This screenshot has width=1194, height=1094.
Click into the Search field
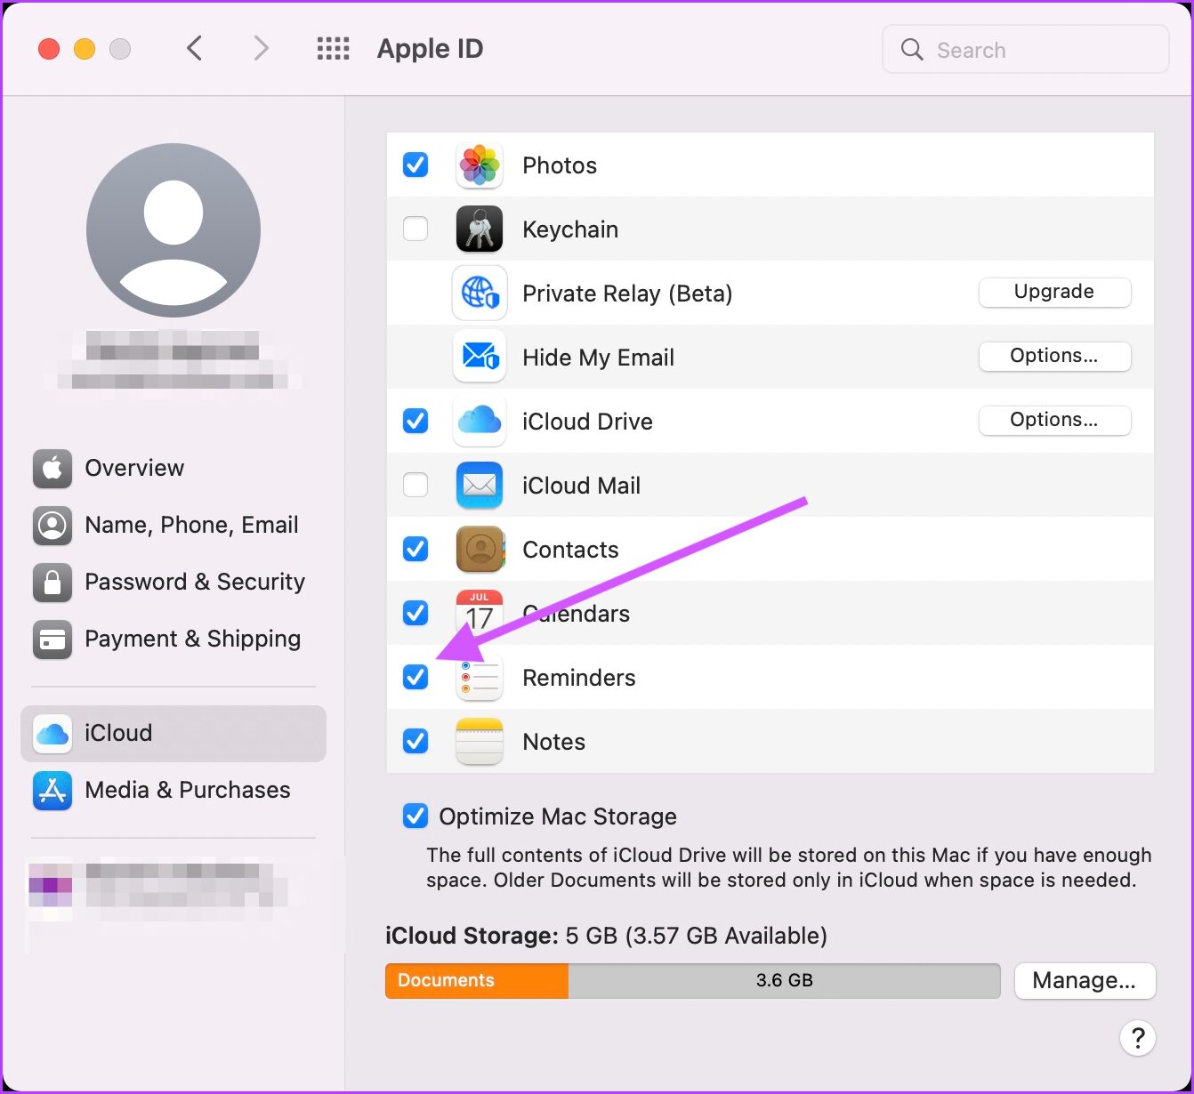click(x=1025, y=49)
